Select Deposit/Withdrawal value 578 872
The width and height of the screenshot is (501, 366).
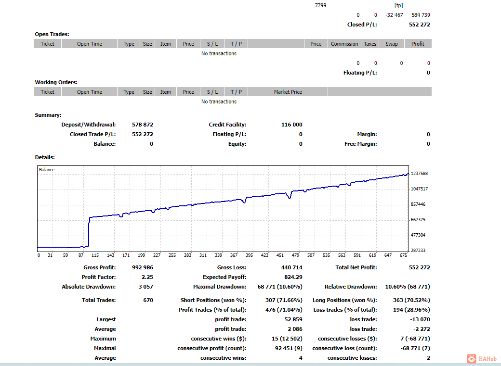tap(143, 125)
